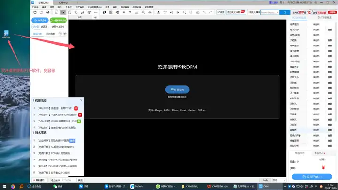Switch to the 订单中心 tab

point(63,3)
